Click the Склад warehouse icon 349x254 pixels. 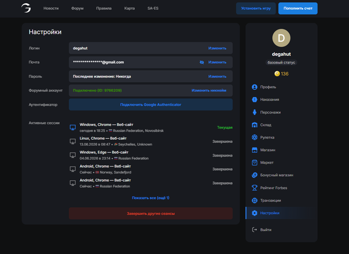click(x=255, y=125)
